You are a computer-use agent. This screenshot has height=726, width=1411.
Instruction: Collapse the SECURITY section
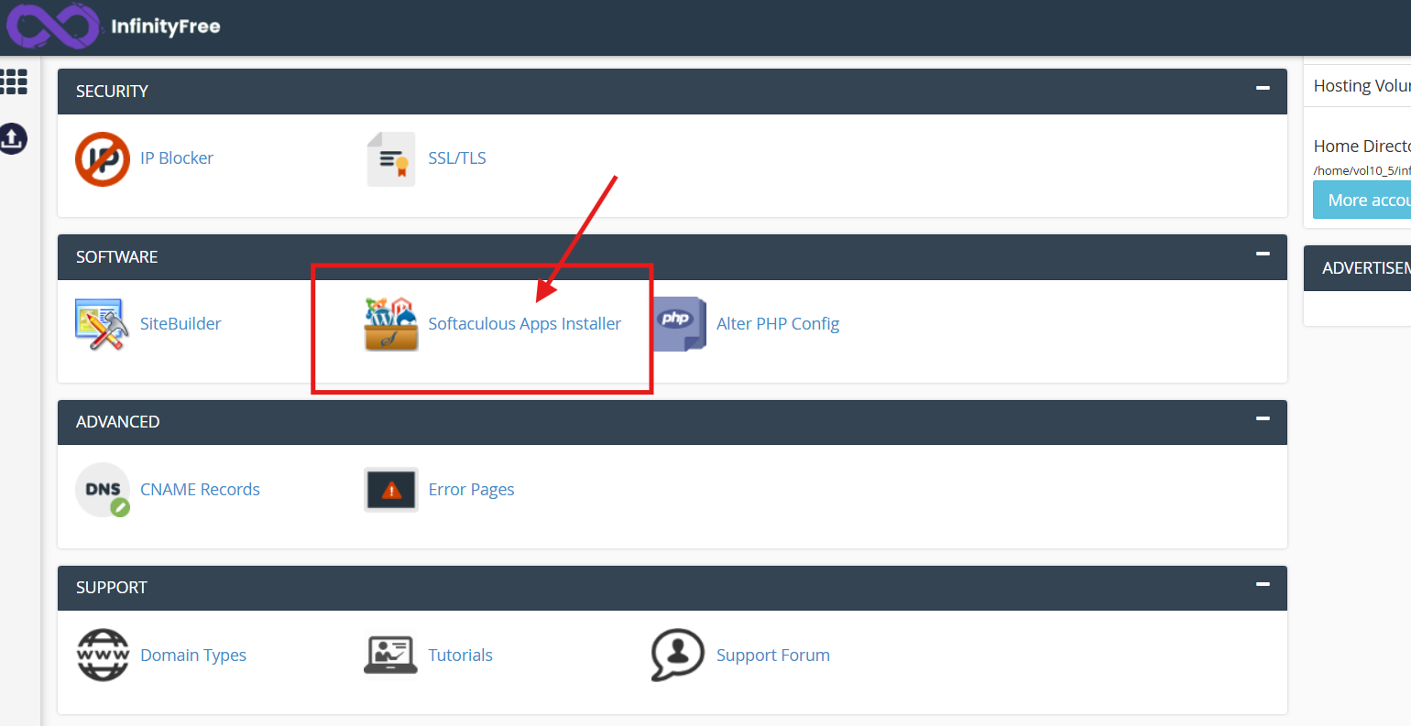(x=1263, y=89)
